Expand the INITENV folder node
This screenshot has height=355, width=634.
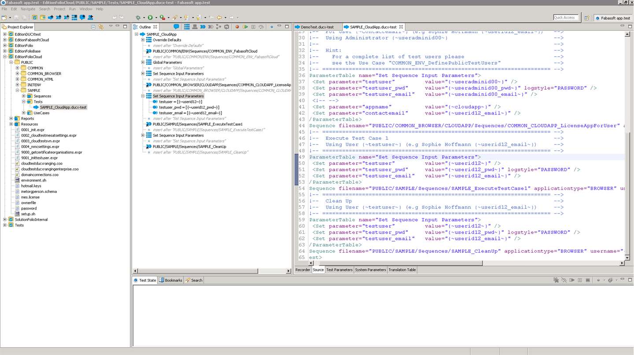click(x=18, y=85)
